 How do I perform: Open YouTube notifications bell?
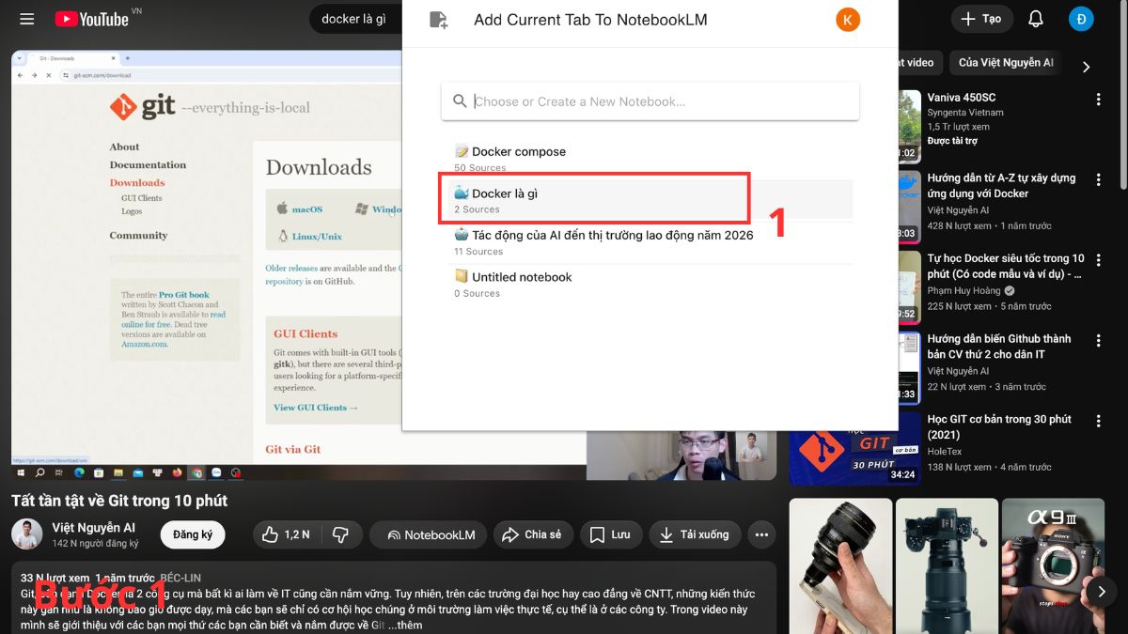(1036, 19)
